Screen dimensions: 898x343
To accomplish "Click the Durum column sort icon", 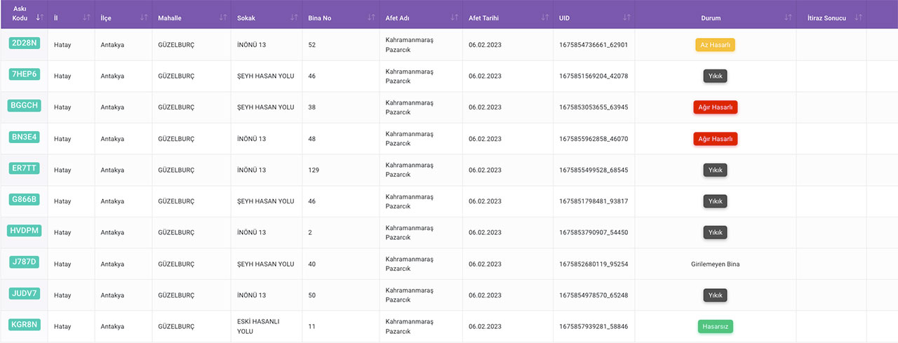I will pos(788,18).
